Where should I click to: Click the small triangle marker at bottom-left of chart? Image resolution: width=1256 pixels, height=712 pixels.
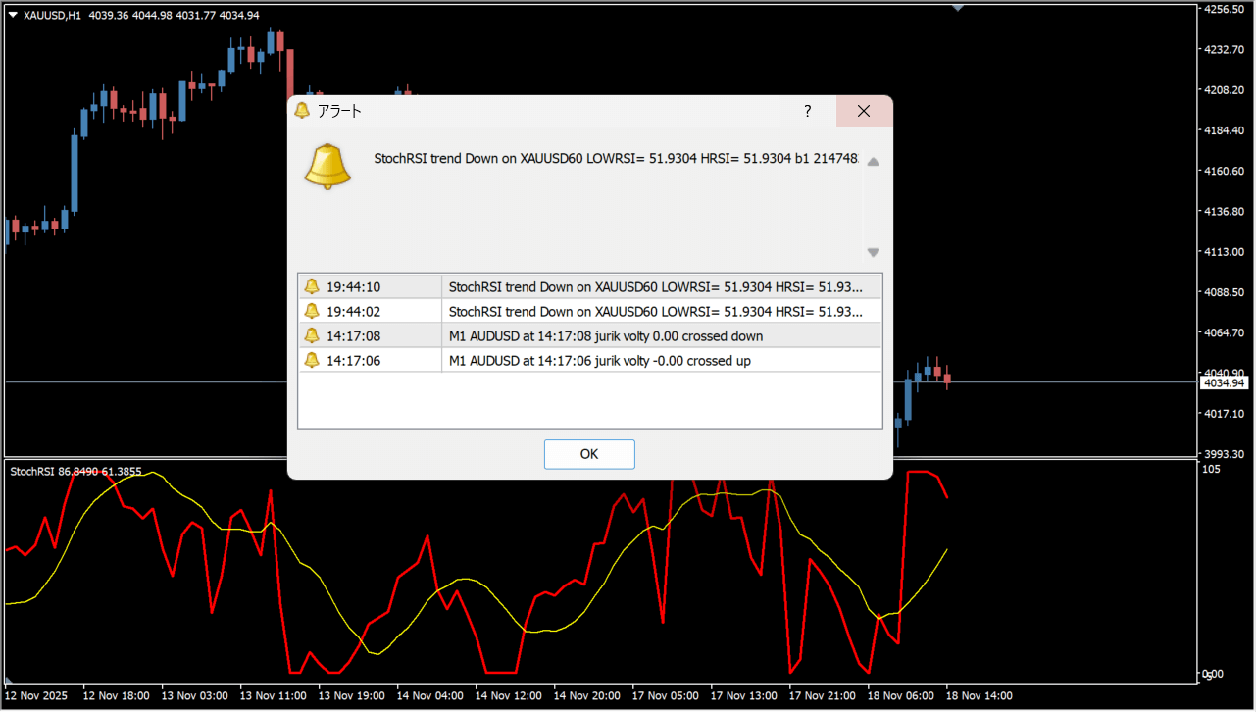[10, 680]
